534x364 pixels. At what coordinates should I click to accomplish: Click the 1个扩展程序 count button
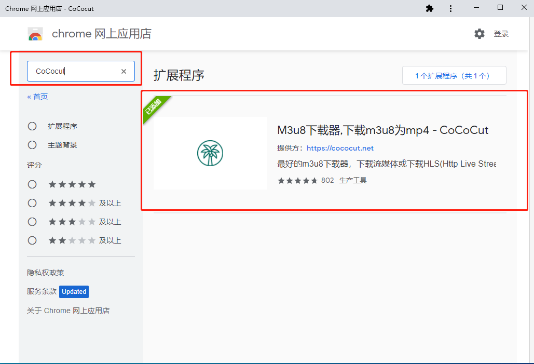(454, 75)
